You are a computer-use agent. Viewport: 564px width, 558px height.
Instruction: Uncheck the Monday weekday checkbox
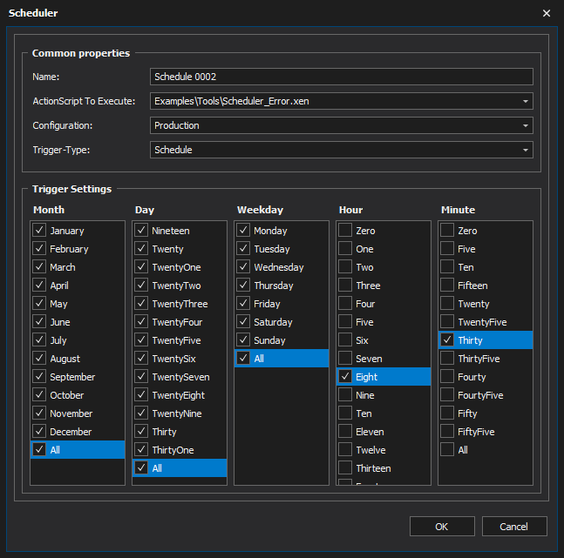tap(243, 231)
